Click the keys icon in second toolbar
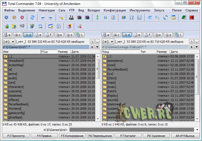Viewport: 202px width, 141px height. point(22,26)
